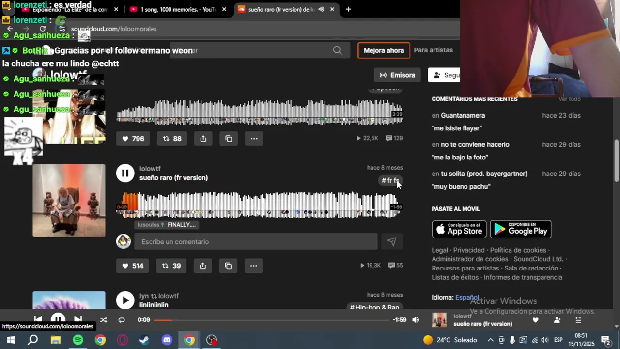Viewport: 620px width, 349px height.
Task: Click the Google Play badge
Action: tap(521, 229)
